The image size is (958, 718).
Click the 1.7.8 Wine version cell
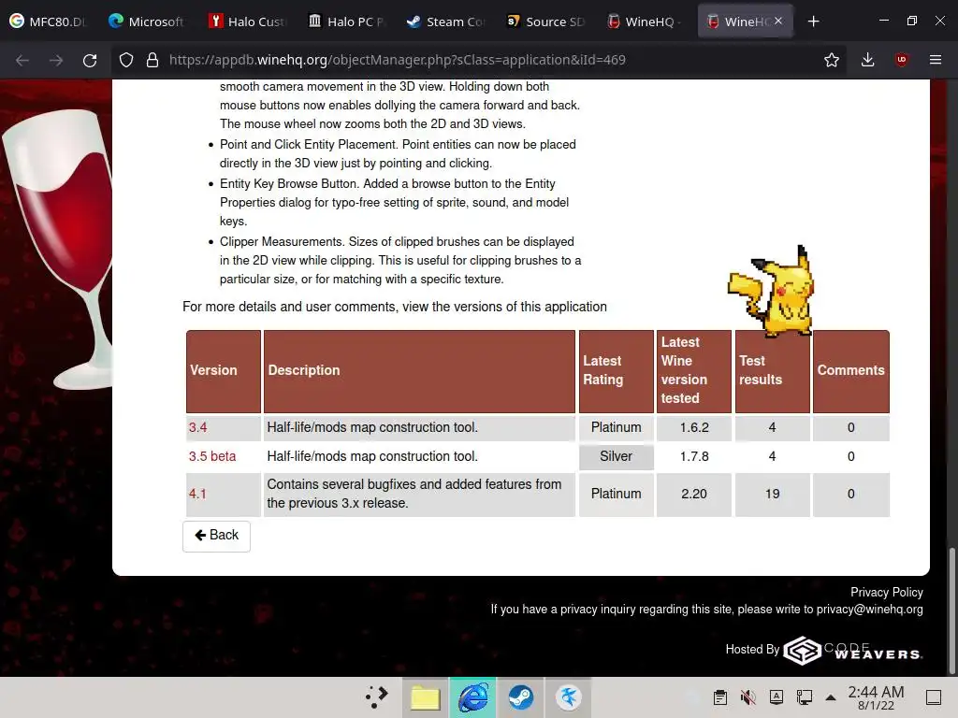(694, 456)
